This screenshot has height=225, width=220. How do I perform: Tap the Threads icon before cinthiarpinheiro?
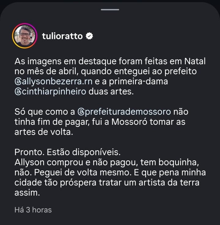pyautogui.click(x=17, y=92)
